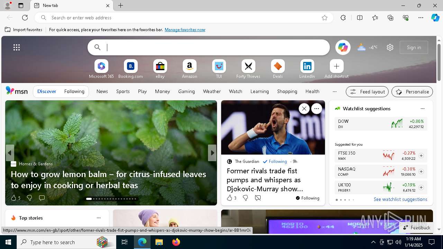The image size is (443, 249).
Task: Open the browser profile icon
Action: click(x=8, y=6)
